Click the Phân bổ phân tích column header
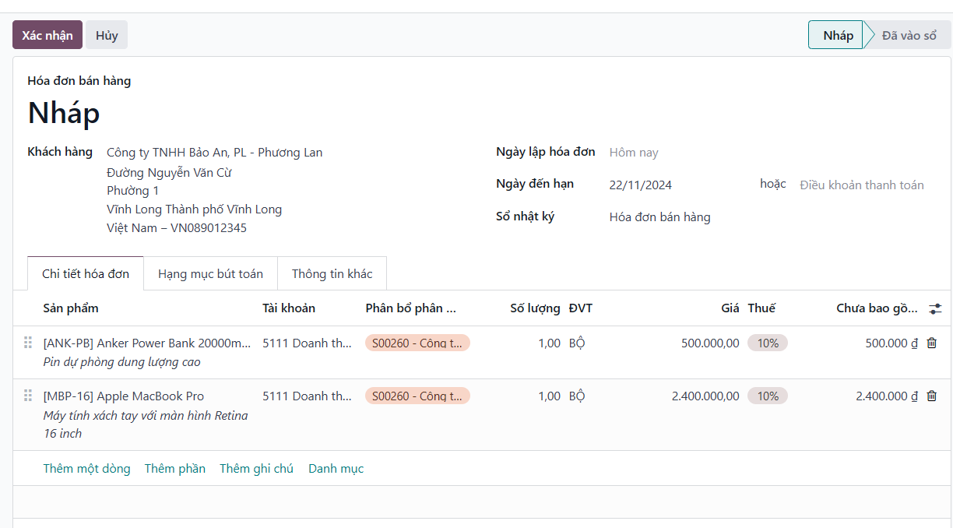953x528 pixels. [410, 308]
